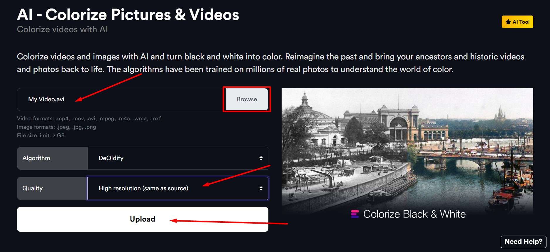
Task: Click the Colorize Black & White caption
Action: (x=414, y=214)
